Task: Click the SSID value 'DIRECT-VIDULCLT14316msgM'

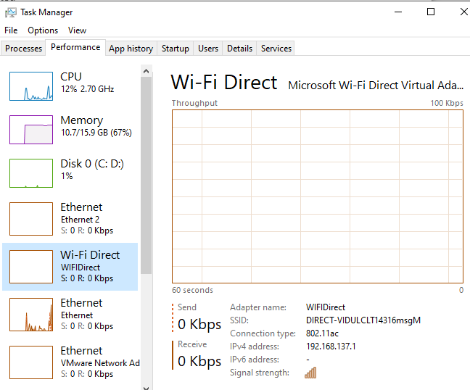Action: pyautogui.click(x=363, y=320)
